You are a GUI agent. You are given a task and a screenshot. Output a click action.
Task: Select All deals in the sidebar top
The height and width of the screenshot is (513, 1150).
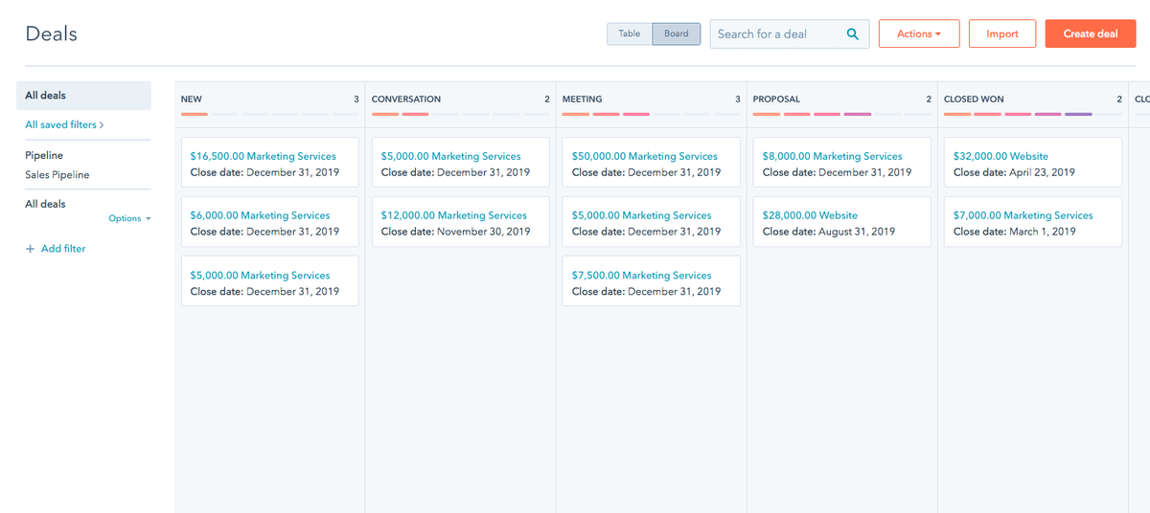(83, 96)
